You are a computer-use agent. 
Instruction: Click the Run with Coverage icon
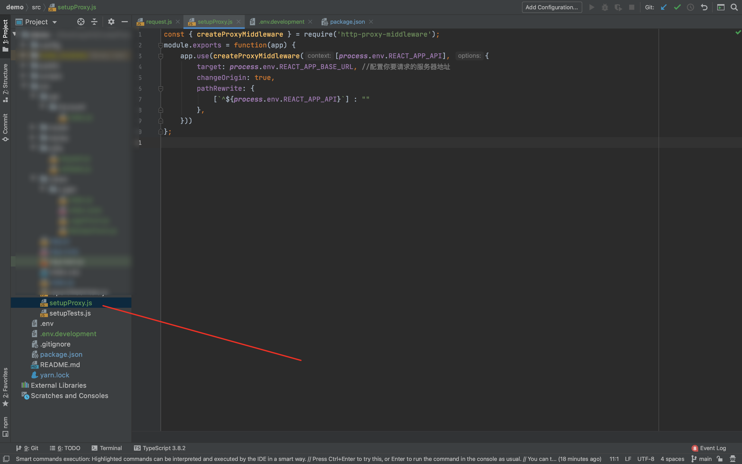pyautogui.click(x=618, y=7)
